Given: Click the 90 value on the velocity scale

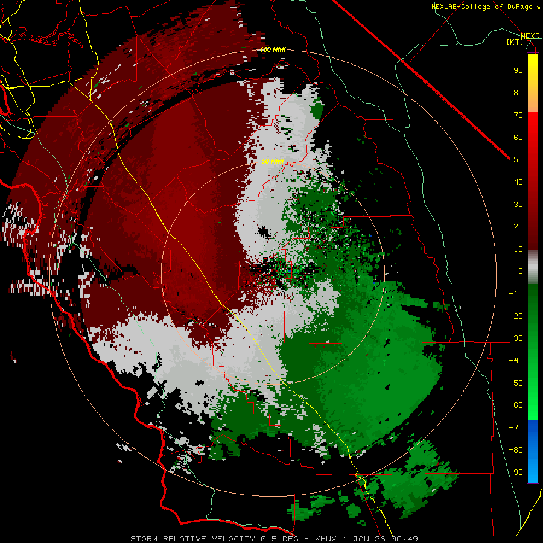Looking at the screenshot, I should point(518,71).
